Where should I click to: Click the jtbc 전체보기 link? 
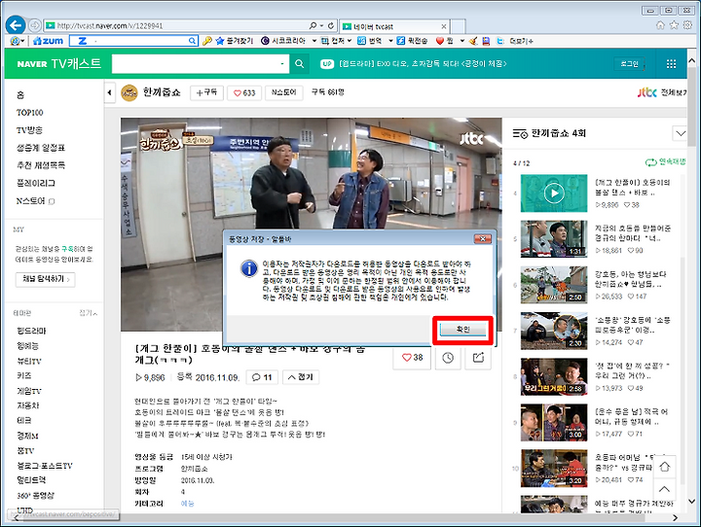[x=662, y=92]
